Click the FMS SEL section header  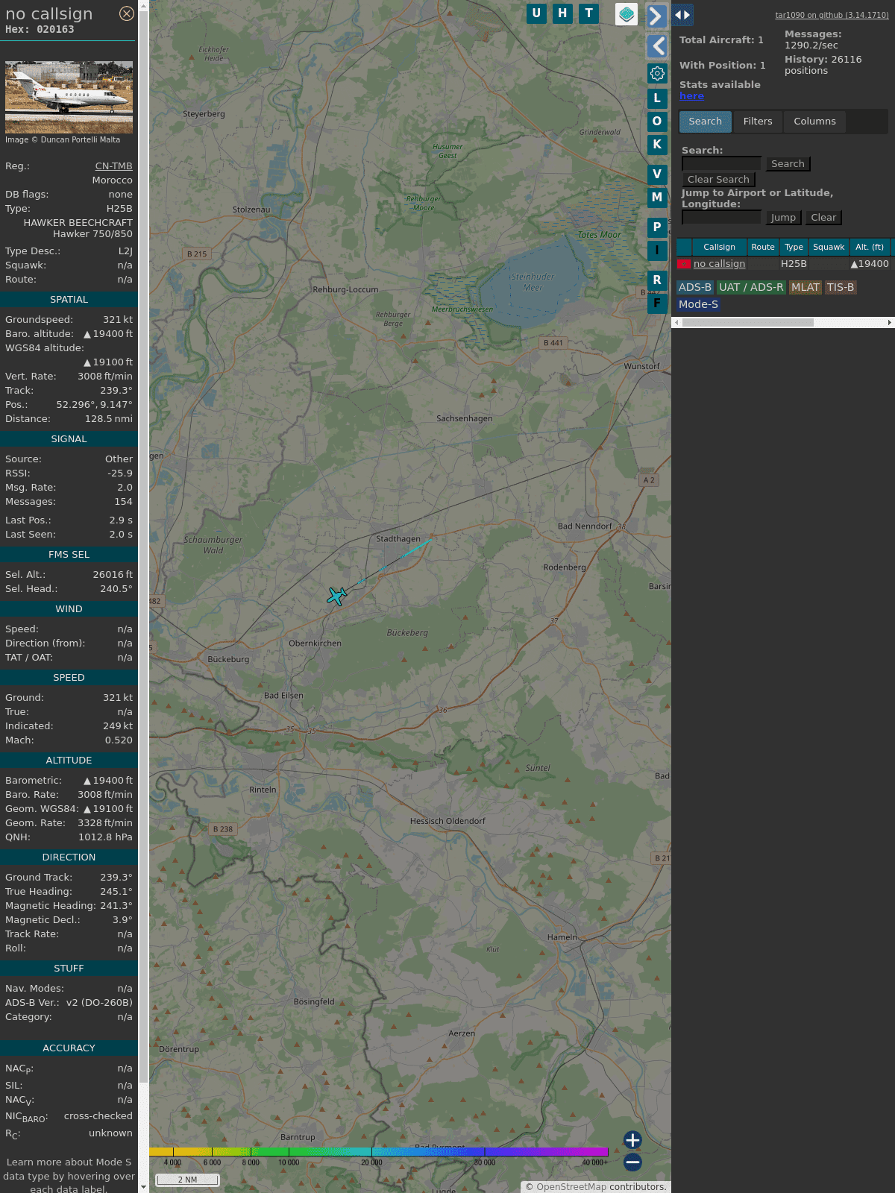point(69,555)
